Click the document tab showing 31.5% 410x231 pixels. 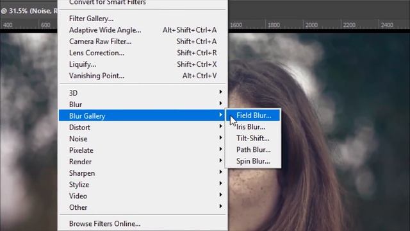point(29,11)
